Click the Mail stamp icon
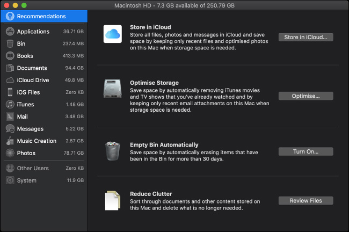This screenshot has height=232, width=349. point(10,117)
